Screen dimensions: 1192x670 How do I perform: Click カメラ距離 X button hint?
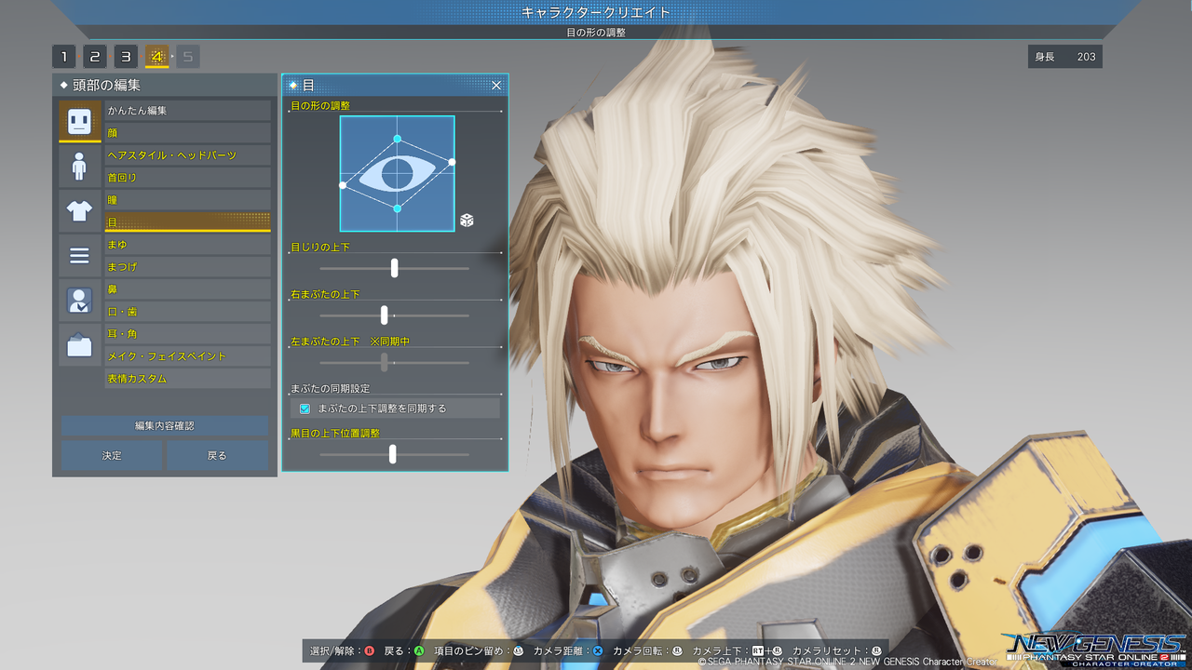pyautogui.click(x=568, y=650)
